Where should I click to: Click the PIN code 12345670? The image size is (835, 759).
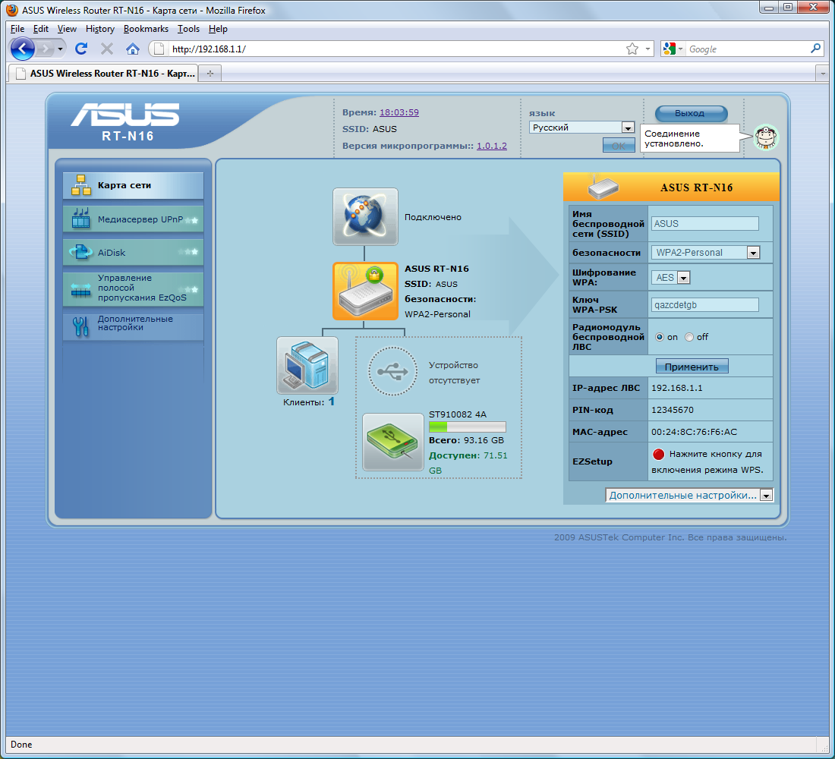point(672,410)
